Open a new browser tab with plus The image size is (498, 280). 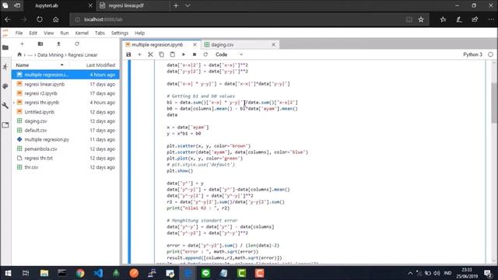pyautogui.click(x=176, y=5)
